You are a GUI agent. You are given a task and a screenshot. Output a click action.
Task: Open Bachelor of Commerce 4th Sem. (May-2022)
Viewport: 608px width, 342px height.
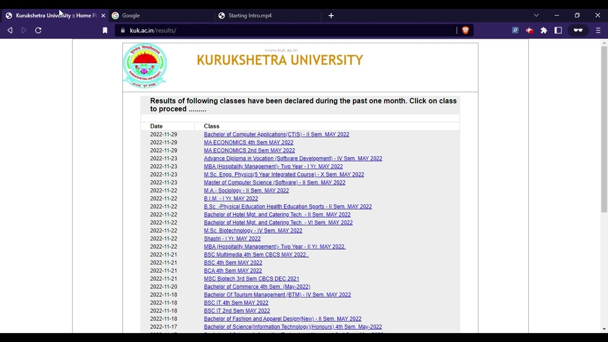point(257,287)
